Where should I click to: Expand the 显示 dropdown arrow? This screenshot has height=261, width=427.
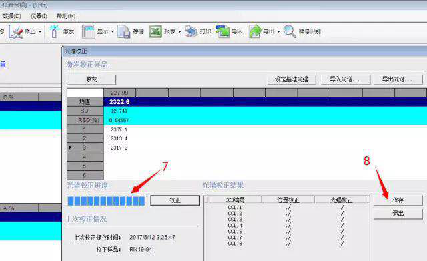[113, 32]
